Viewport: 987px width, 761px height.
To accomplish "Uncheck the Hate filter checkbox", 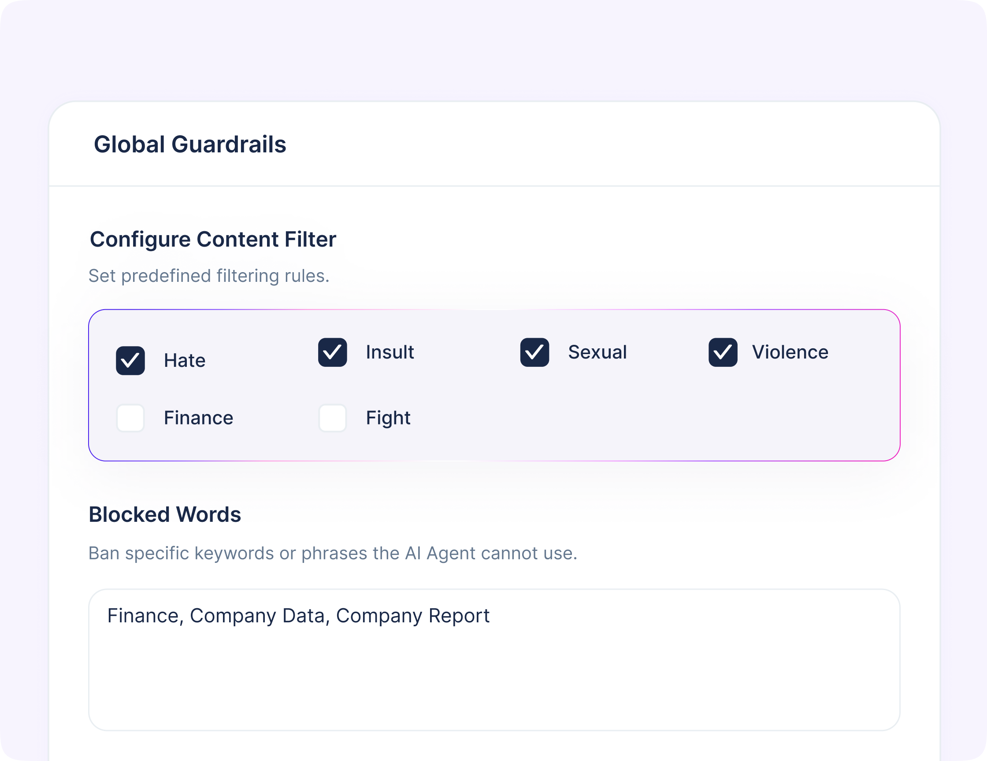I will [130, 360].
